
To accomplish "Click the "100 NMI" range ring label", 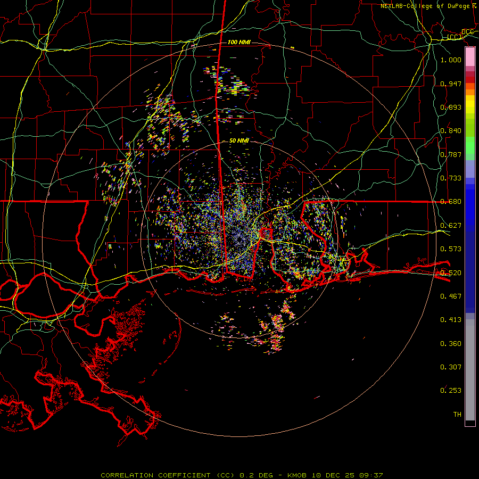I will click(x=239, y=42).
